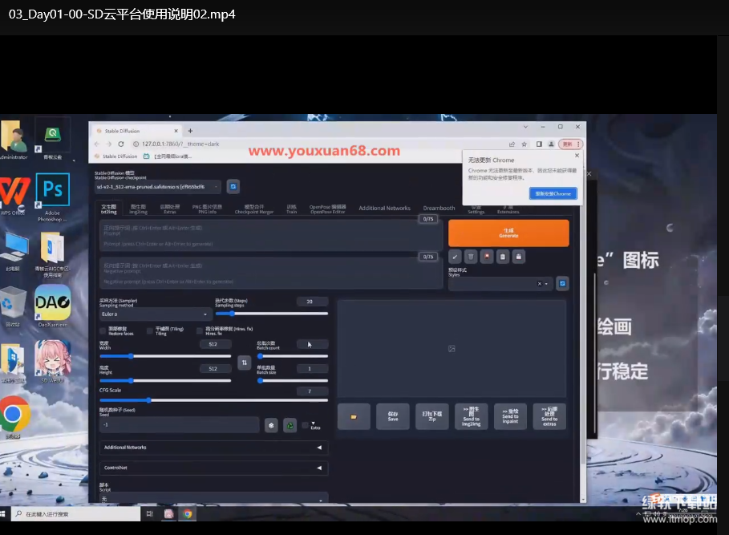Clear the prompt with the trash icon

(471, 257)
